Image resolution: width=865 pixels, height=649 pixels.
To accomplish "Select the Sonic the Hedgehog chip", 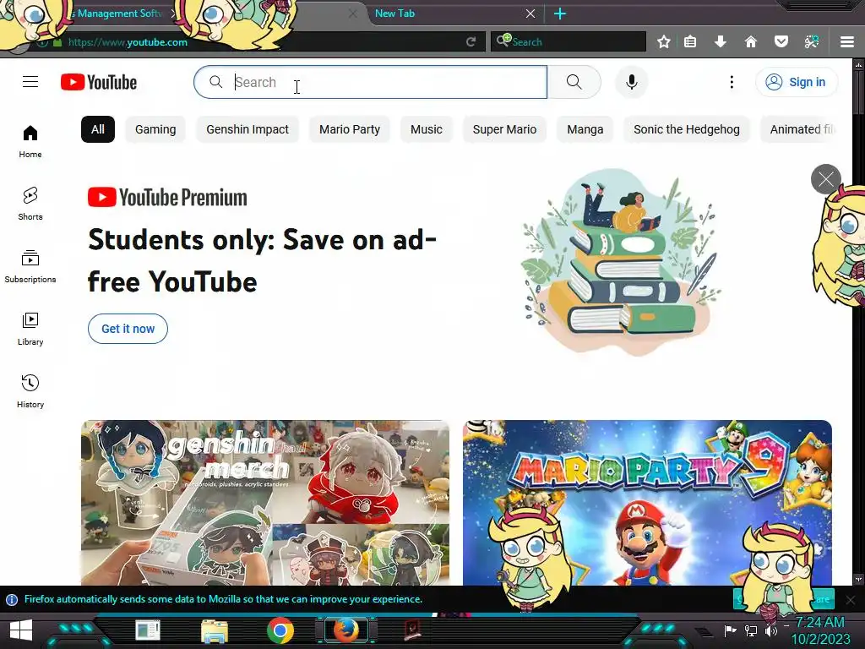I will (x=686, y=129).
